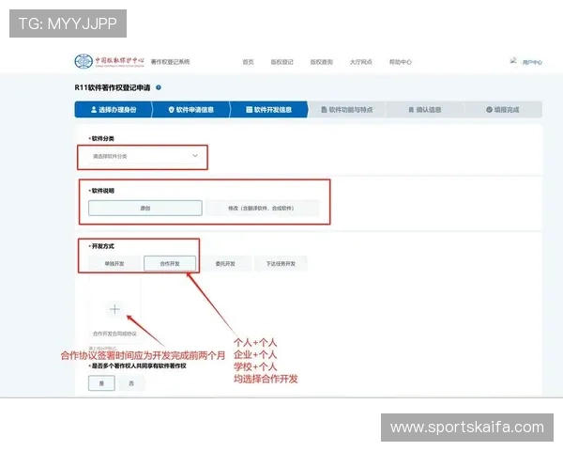Click the plus icon to upload 合作开发合同或协议
Image resolution: width=563 pixels, height=451 pixels.
(x=114, y=309)
